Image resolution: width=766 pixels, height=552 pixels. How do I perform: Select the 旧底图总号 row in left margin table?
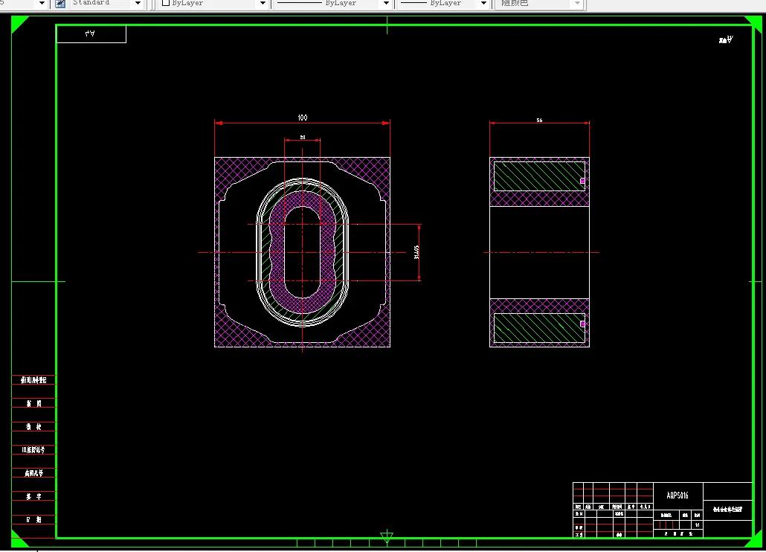coord(33,450)
